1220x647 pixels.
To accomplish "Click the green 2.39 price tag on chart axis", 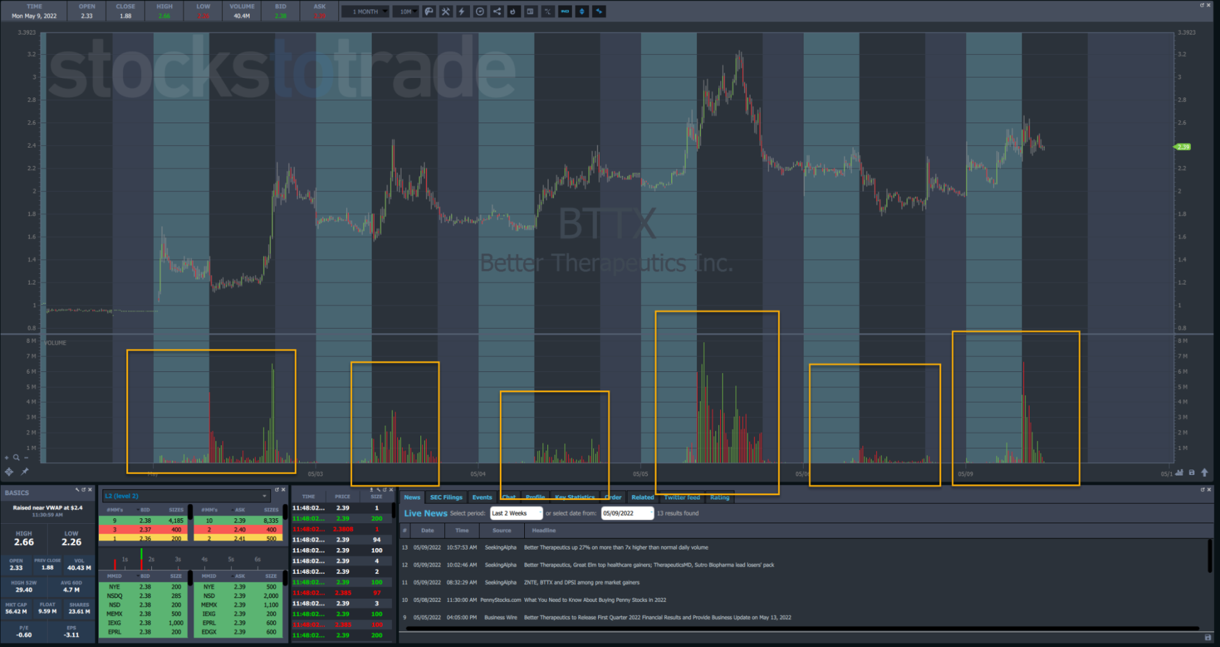I will [x=1183, y=147].
